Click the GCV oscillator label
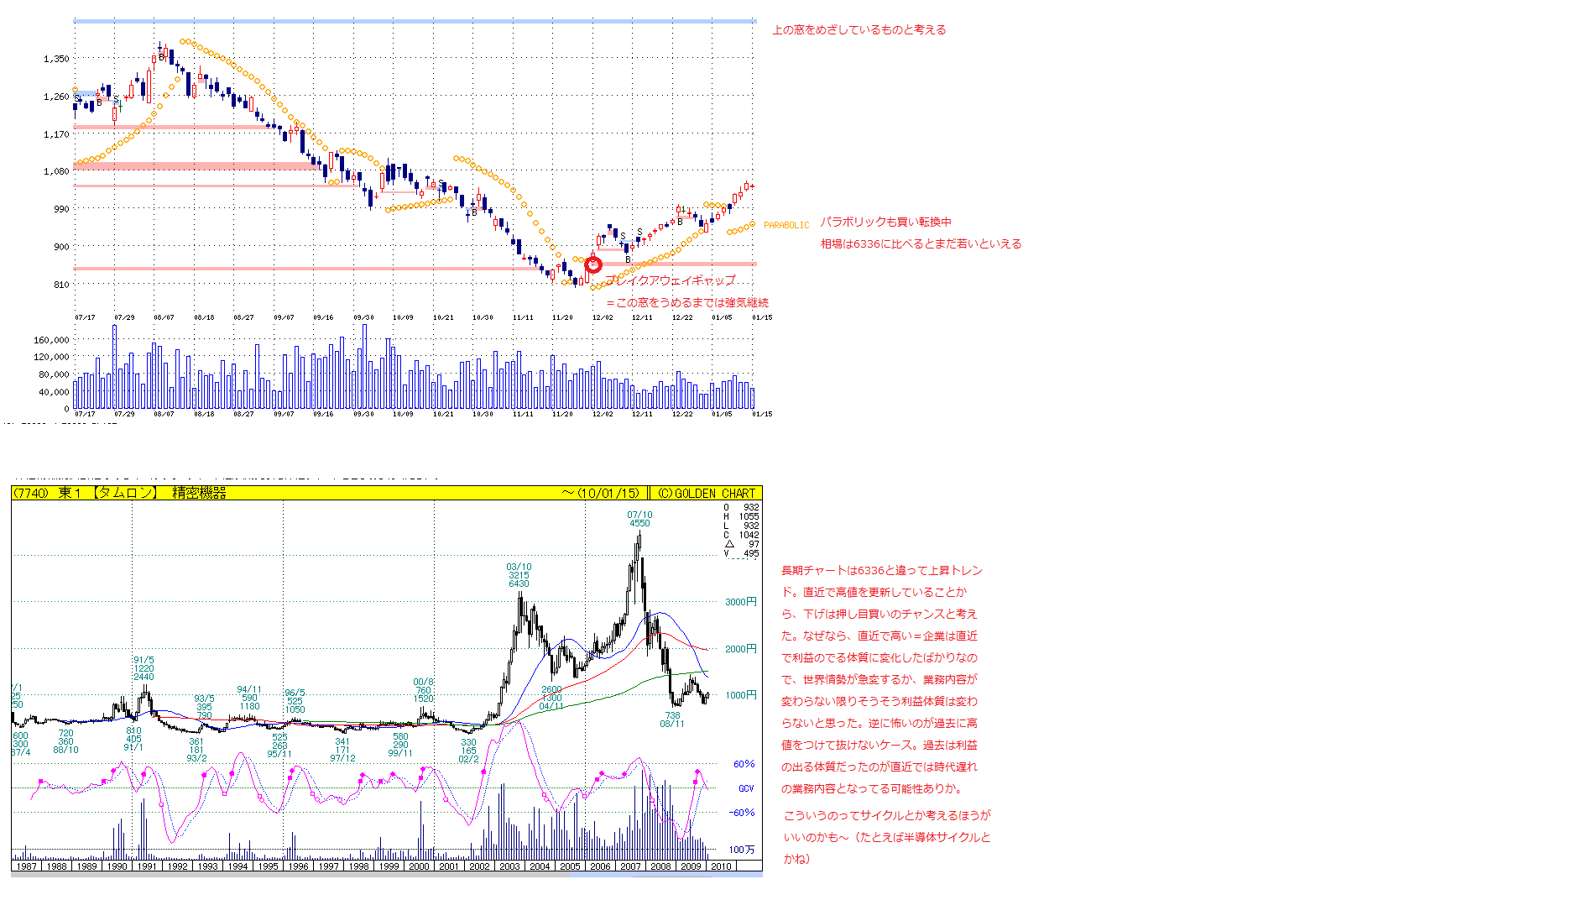 point(746,788)
